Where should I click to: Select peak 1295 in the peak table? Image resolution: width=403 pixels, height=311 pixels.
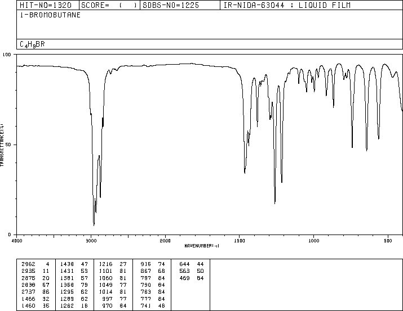point(67,292)
